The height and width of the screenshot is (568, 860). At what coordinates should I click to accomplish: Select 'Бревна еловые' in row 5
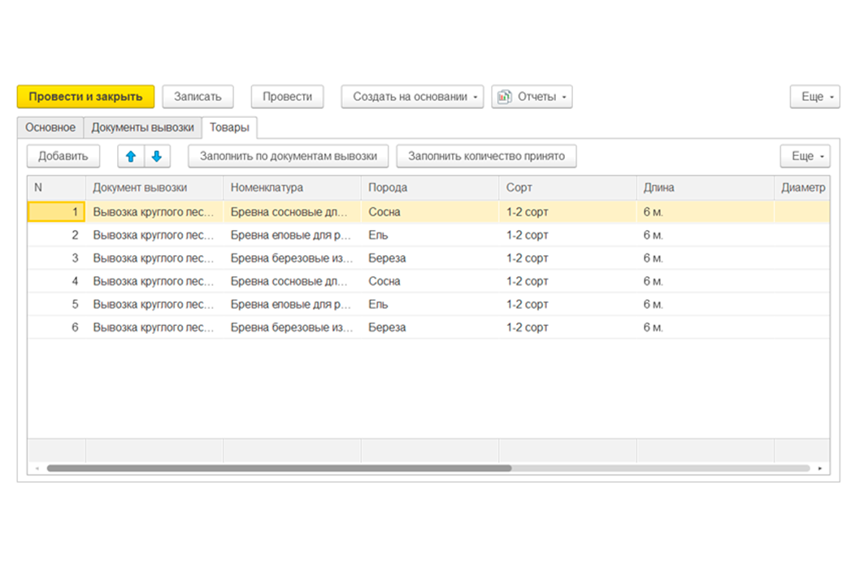coord(293,304)
